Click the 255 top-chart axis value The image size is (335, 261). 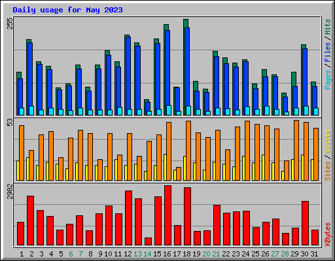[x=10, y=23]
